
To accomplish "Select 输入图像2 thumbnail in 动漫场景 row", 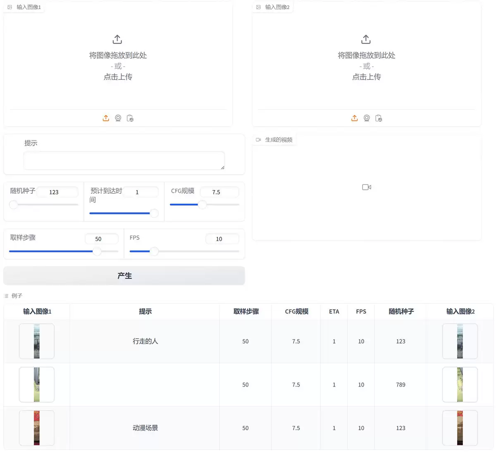I will click(460, 428).
